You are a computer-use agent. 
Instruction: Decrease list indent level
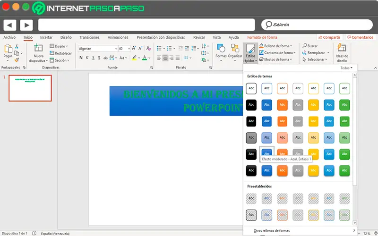180,49
